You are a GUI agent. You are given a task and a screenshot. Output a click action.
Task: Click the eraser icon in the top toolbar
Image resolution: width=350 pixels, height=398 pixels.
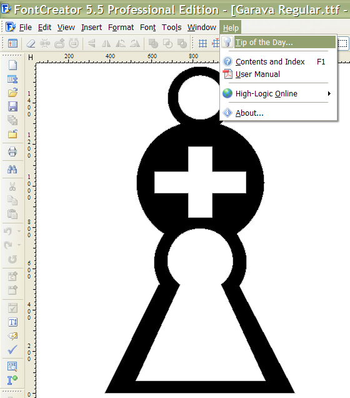(31, 43)
